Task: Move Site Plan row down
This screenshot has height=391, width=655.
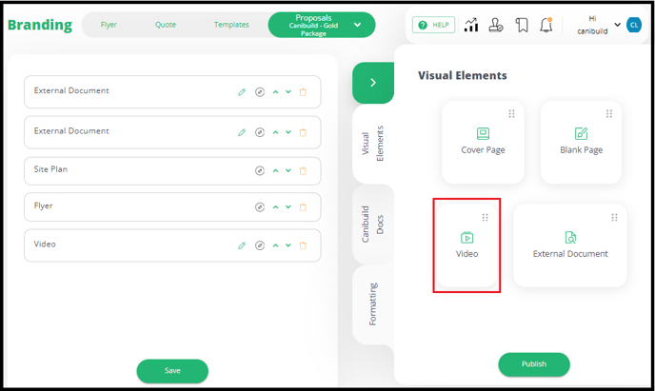Action: [288, 170]
